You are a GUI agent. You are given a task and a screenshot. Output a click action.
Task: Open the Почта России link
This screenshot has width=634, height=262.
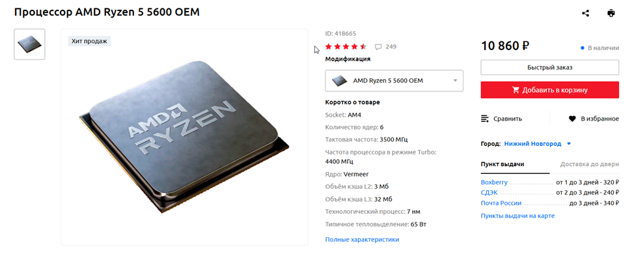tap(501, 203)
